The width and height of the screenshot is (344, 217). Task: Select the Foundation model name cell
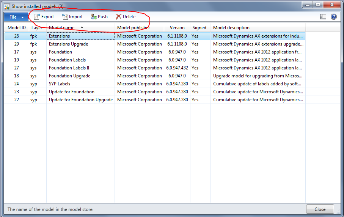pyautogui.click(x=80, y=52)
